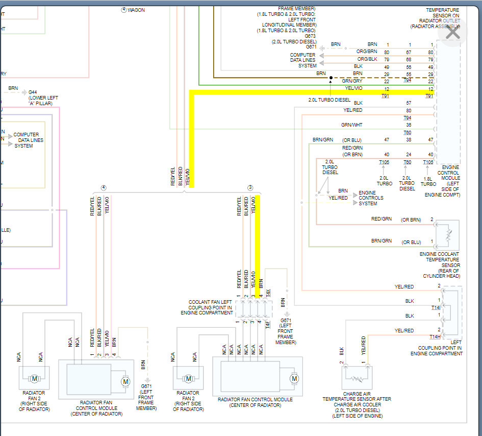Select the T4X connector label
The image size is (482, 436).
[x=268, y=293]
